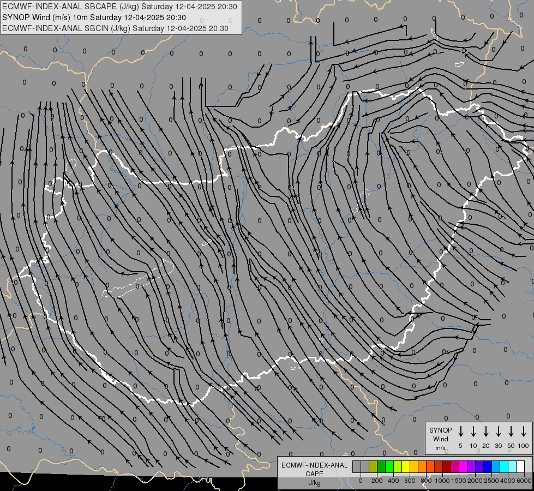Pick the orange swatch left of 800 tick
The image size is (534, 491).
click(422, 466)
